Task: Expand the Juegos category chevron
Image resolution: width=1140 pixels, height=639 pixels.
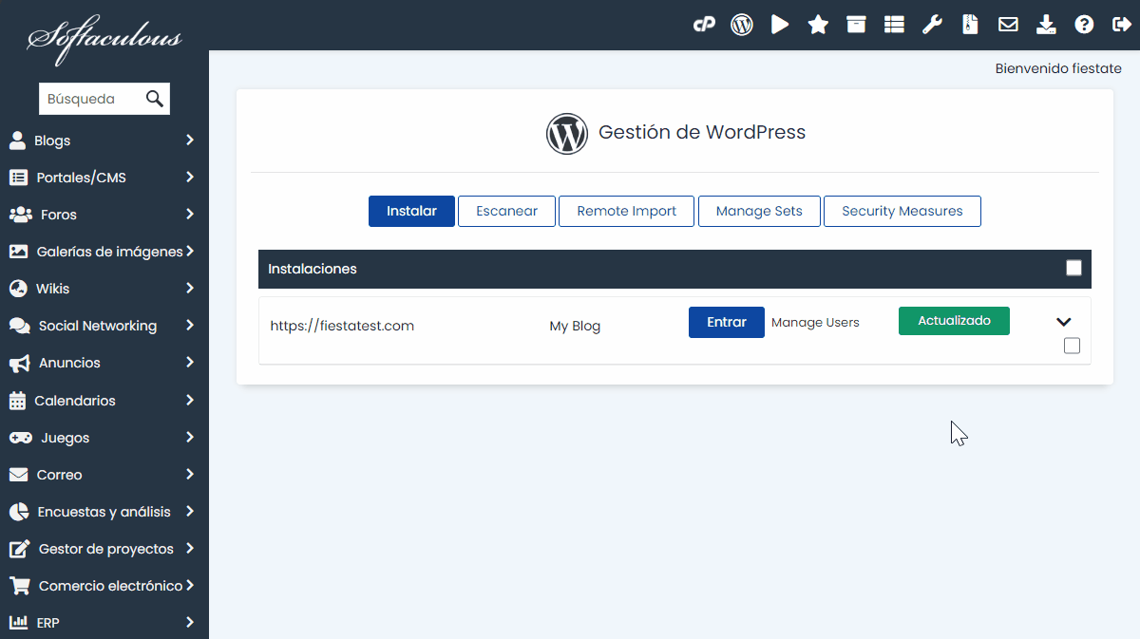Action: click(190, 438)
